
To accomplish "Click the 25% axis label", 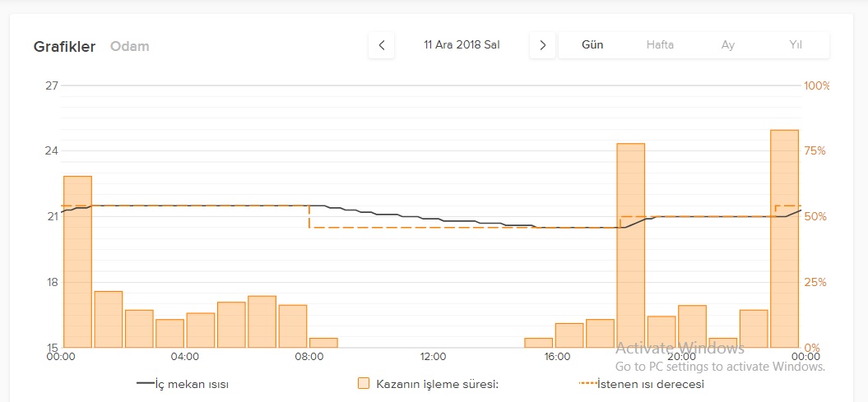I will pyautogui.click(x=815, y=282).
